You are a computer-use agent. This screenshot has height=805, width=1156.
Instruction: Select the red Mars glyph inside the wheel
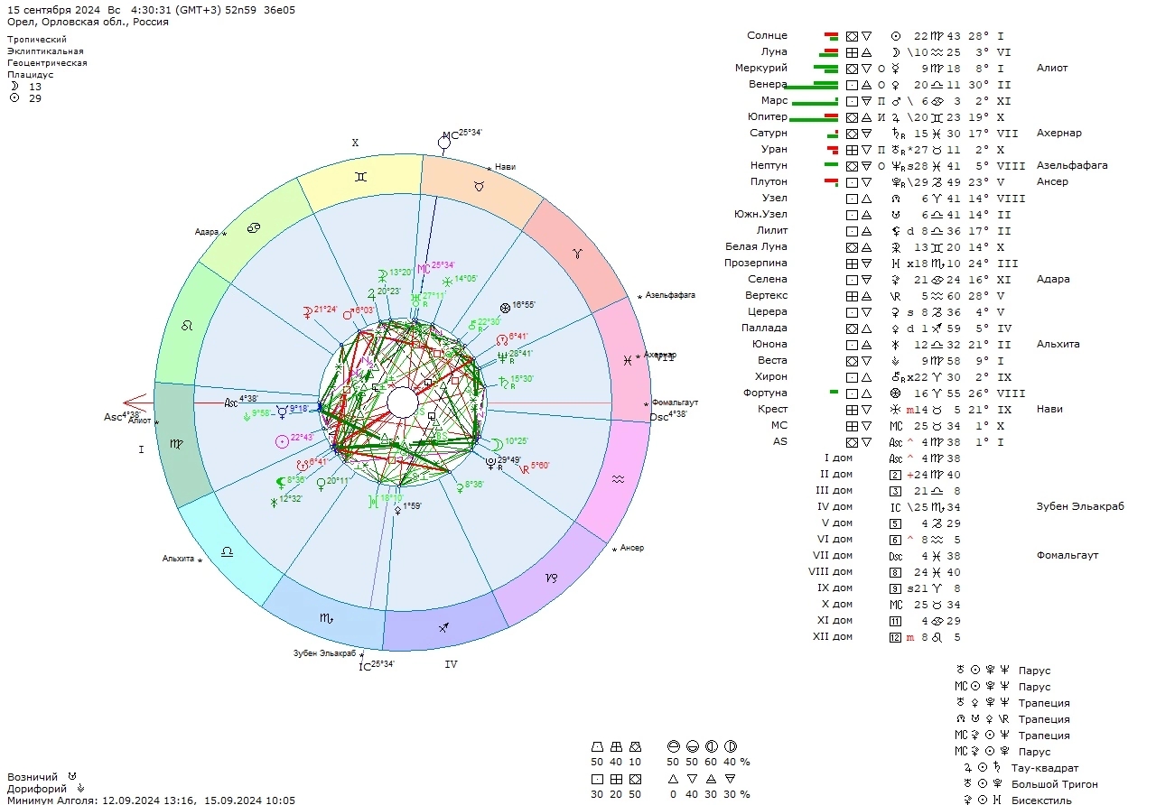coord(348,313)
